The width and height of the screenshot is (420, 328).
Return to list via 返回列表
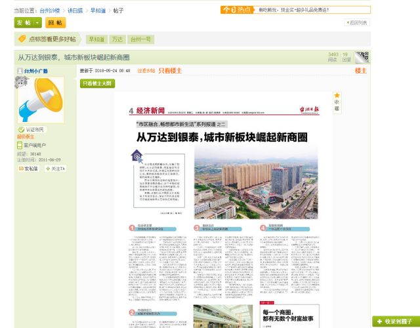tap(357, 22)
